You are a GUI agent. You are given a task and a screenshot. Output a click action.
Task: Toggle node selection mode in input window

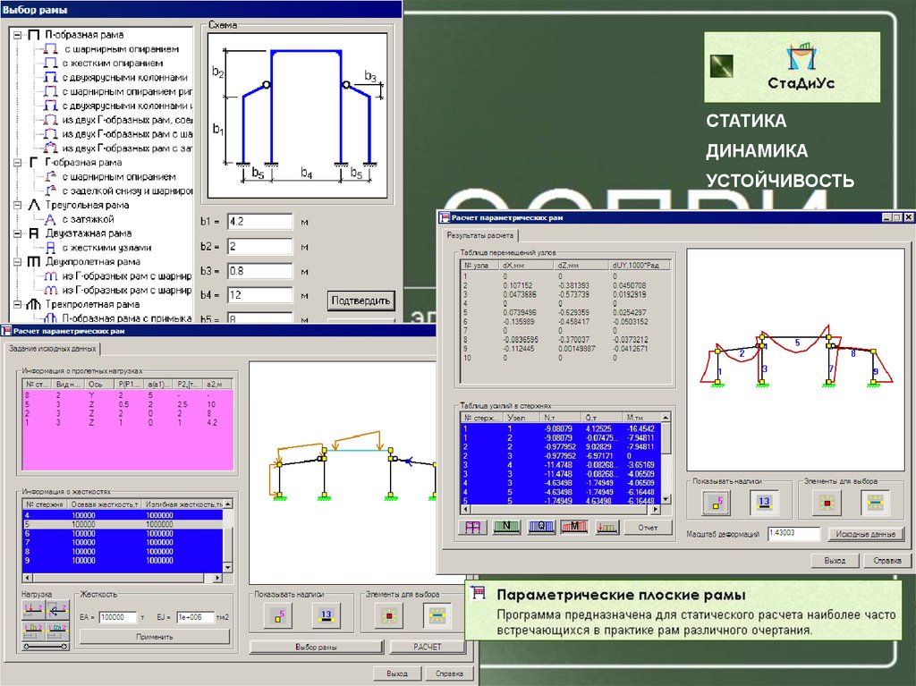(x=391, y=614)
